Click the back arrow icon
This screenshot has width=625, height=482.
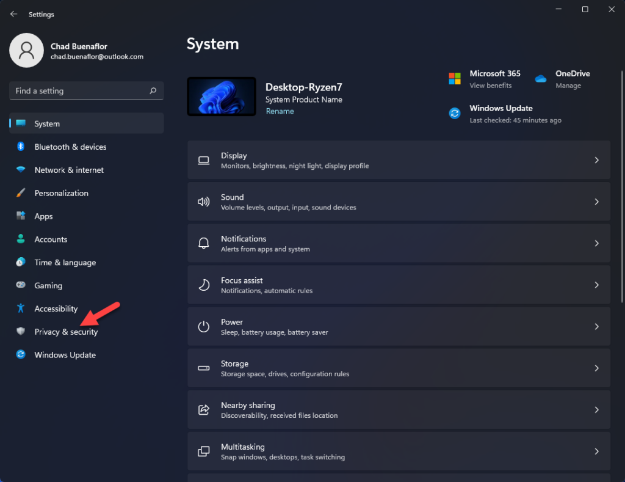coord(13,14)
